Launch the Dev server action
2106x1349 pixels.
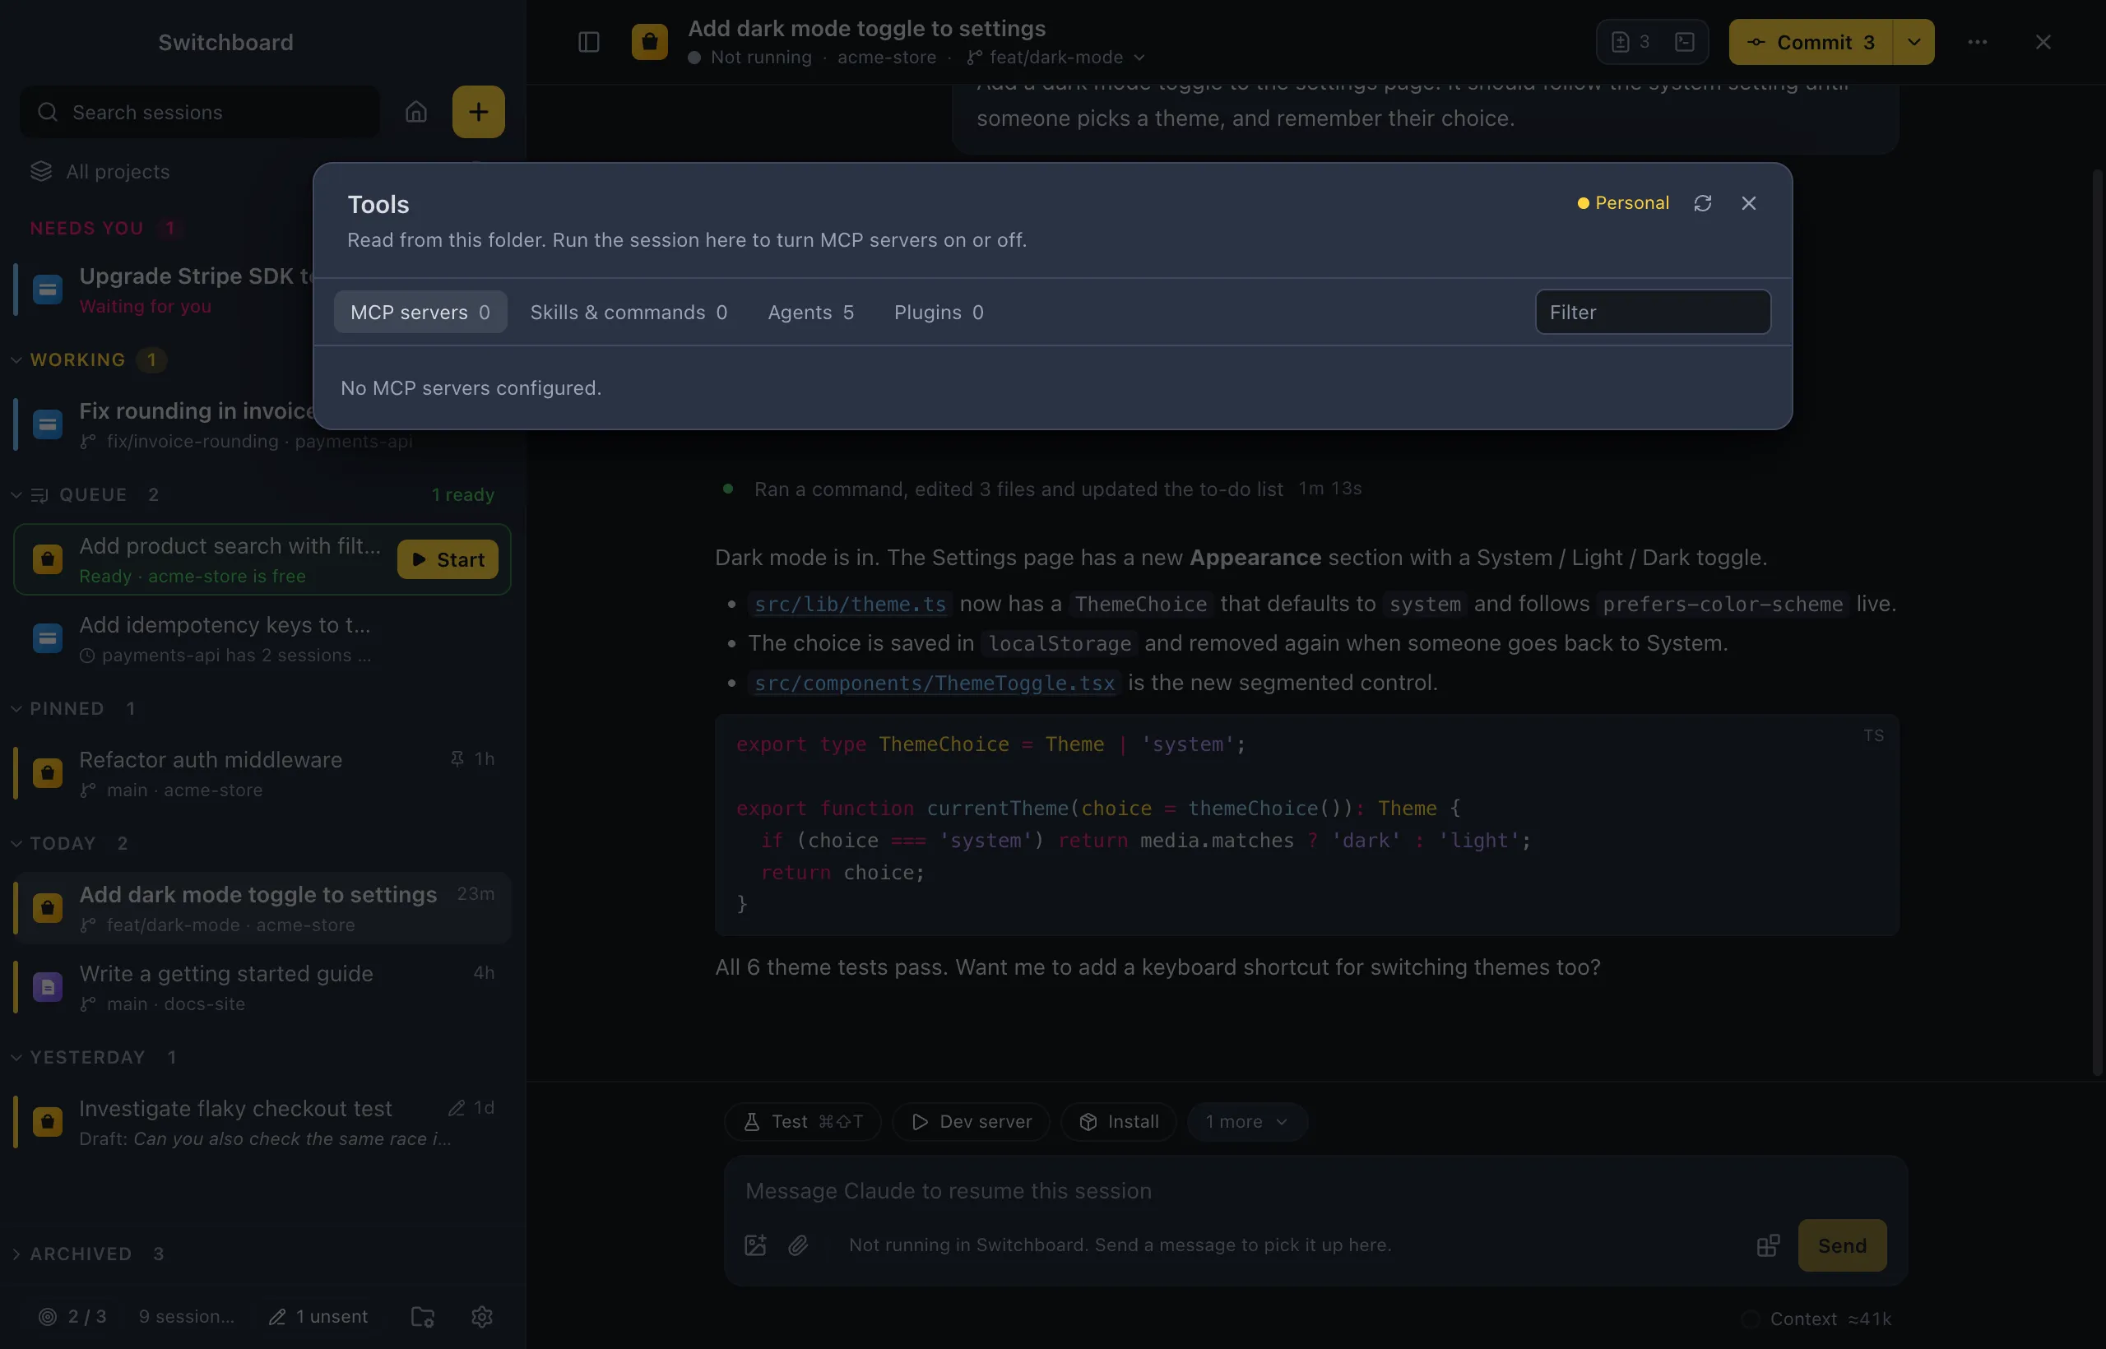(971, 1122)
